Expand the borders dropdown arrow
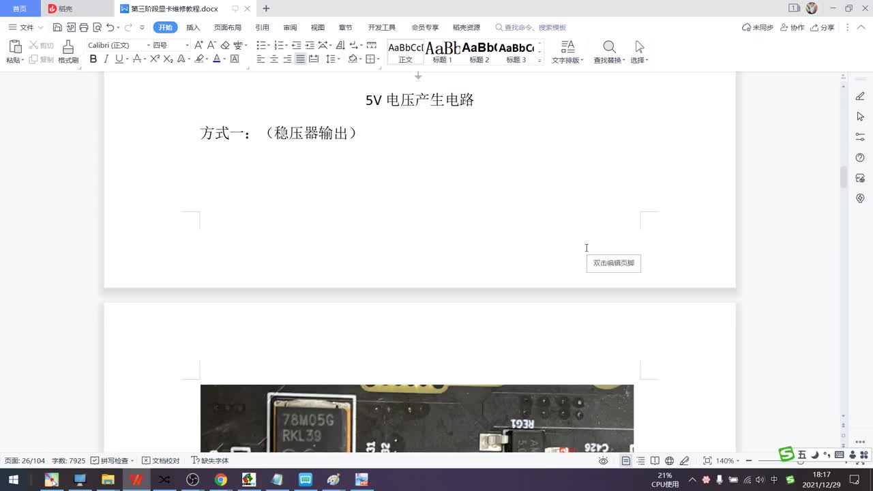Viewport: 873px width, 491px height. [379, 59]
